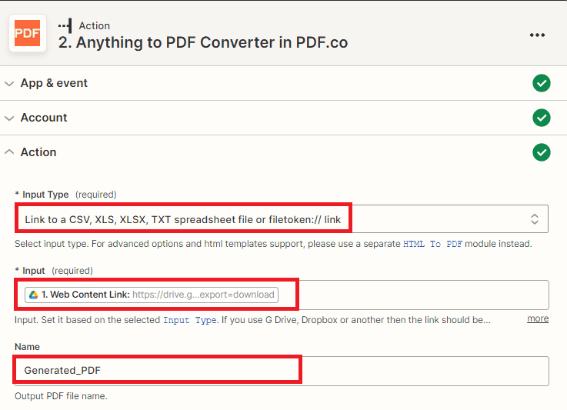Collapse the Action section
This screenshot has width=567, height=410.
tap(9, 152)
